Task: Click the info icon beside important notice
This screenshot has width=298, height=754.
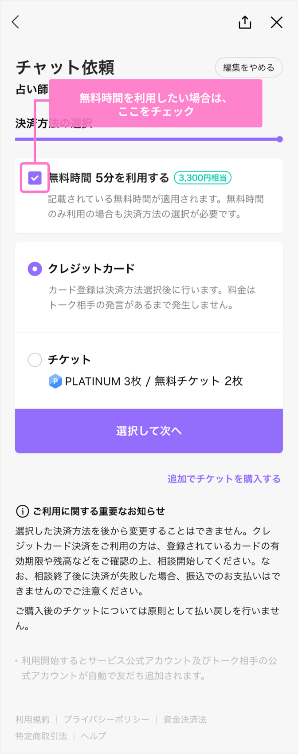Action: point(22,511)
